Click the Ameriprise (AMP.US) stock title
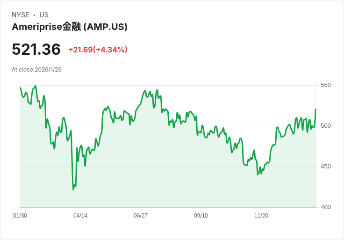 tap(70, 27)
